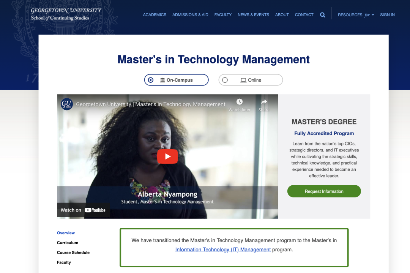Click the Georgetown University School of Continuing Studies logo
The height and width of the screenshot is (273, 410).
pos(66,14)
